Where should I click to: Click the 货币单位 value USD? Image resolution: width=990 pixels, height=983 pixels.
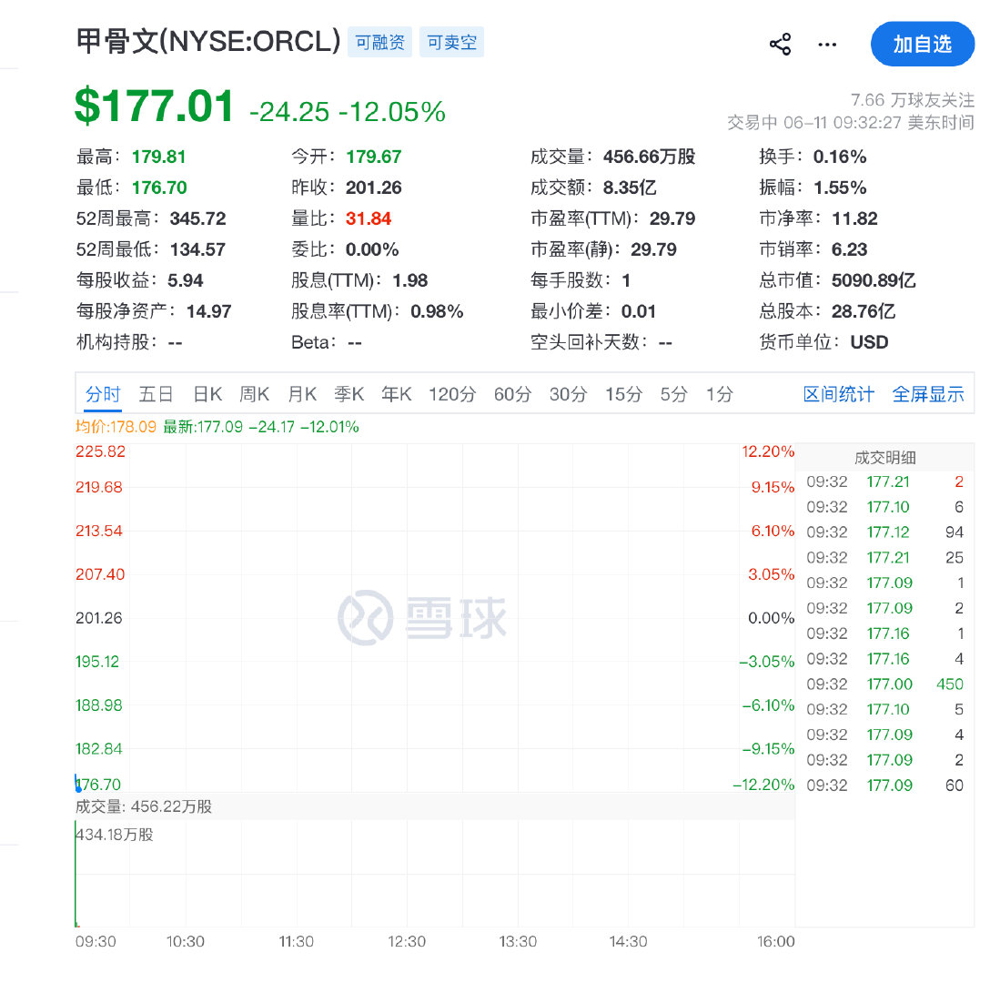869,342
